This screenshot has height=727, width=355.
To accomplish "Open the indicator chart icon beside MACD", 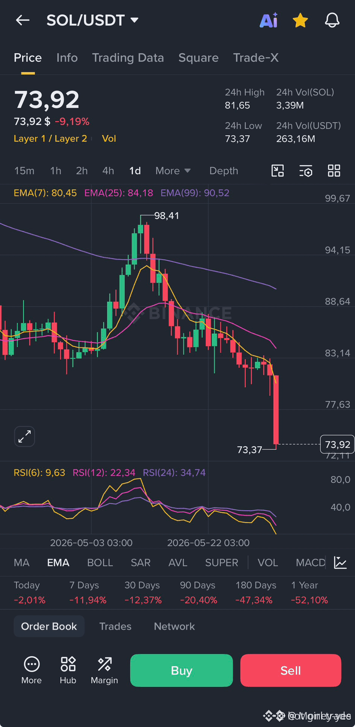I will click(x=340, y=563).
